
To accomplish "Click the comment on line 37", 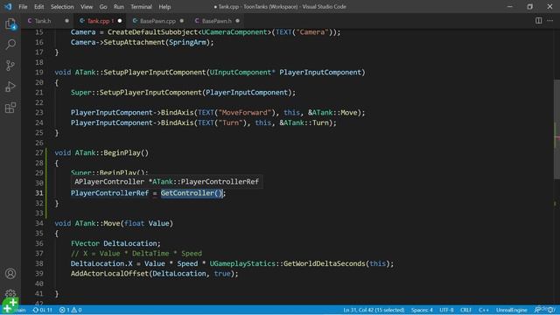I will [x=136, y=254].
